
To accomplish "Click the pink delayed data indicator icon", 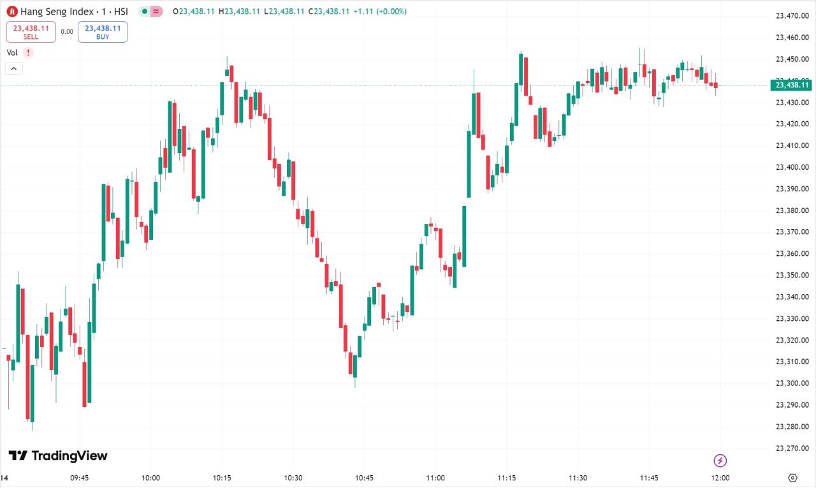I will (156, 11).
